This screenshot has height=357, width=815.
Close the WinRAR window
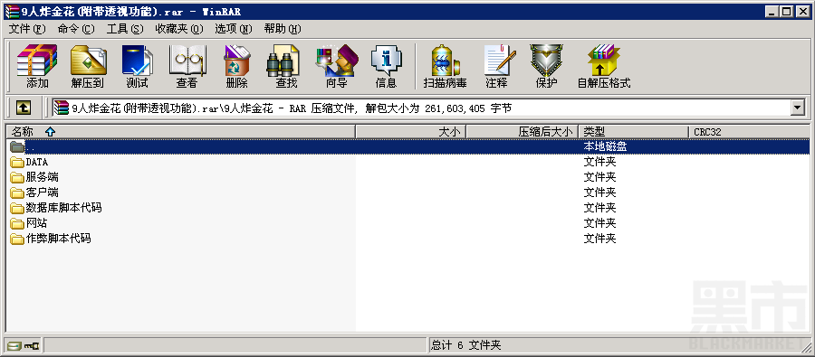803,12
